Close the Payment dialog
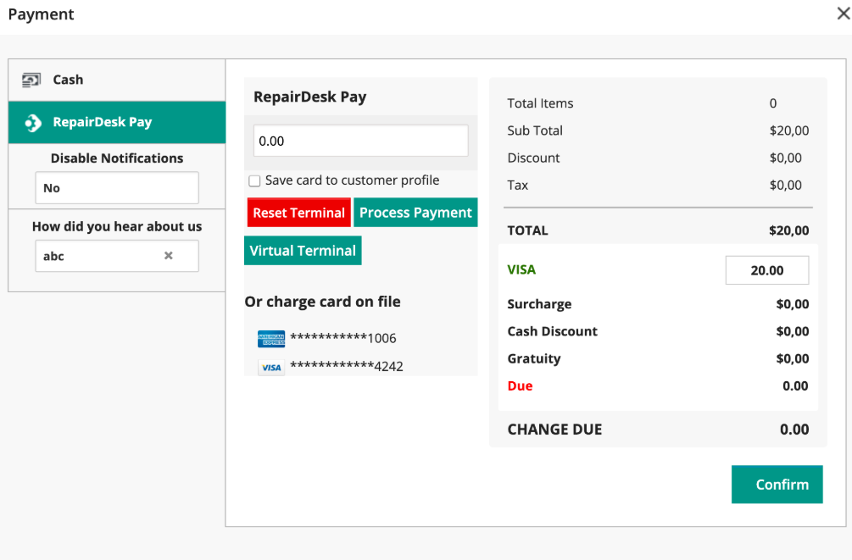 [844, 14]
